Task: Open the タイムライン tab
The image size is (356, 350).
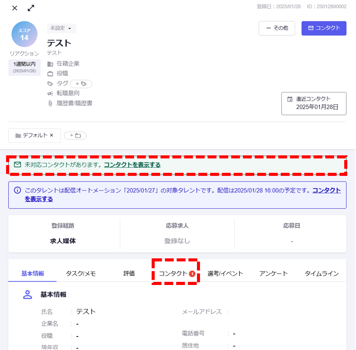Action: coord(321,274)
